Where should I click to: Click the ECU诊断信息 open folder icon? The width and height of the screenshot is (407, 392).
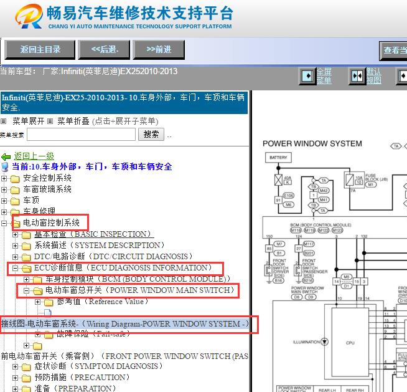pos(27,269)
